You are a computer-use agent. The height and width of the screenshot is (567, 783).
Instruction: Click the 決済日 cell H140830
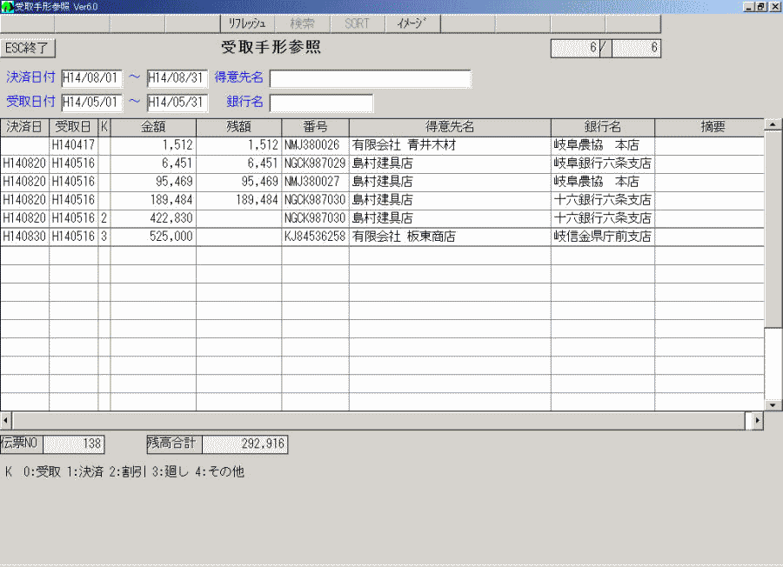[x=24, y=237]
